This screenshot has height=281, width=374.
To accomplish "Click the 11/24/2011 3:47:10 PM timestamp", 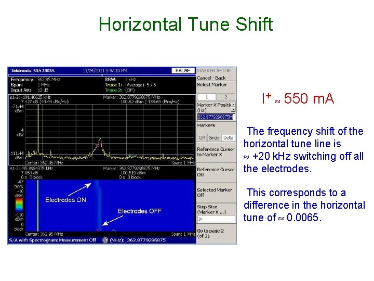I will pos(105,71).
